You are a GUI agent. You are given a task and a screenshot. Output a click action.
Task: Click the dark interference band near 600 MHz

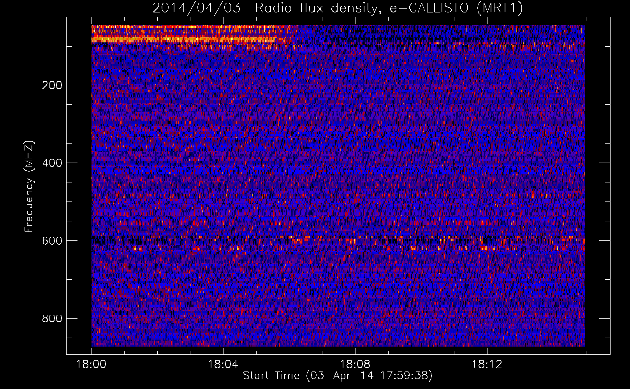tap(338, 240)
